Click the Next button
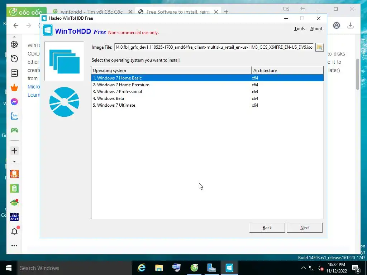Image resolution: width=367 pixels, height=275 pixels. click(x=305, y=227)
